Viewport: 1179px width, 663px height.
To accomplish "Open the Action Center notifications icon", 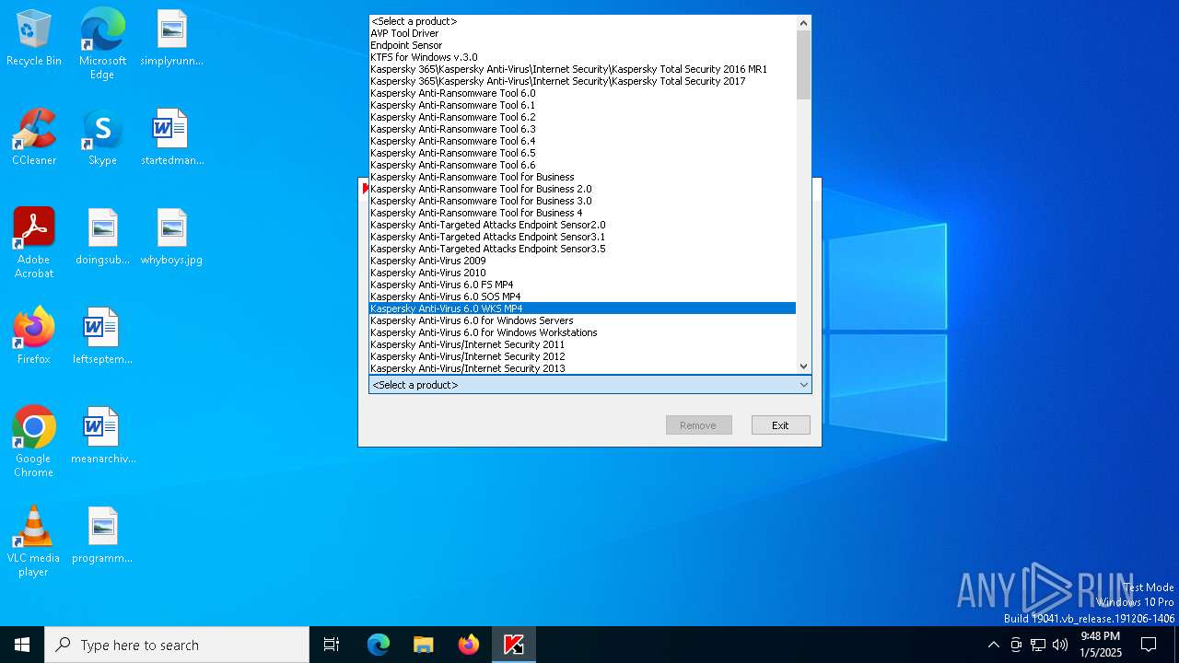I will pyautogui.click(x=1149, y=645).
